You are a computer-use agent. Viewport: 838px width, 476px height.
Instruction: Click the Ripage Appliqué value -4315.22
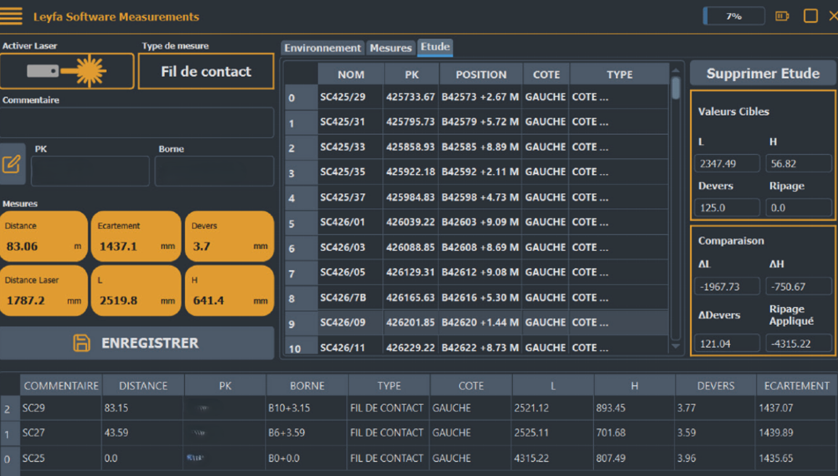pyautogui.click(x=799, y=343)
